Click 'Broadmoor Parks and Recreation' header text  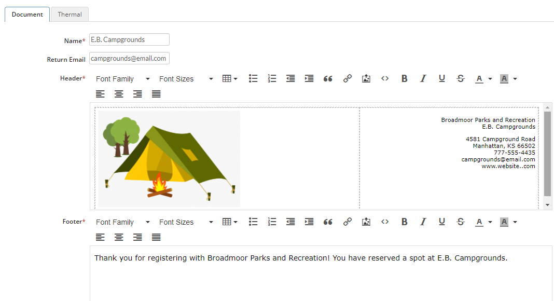coord(488,120)
